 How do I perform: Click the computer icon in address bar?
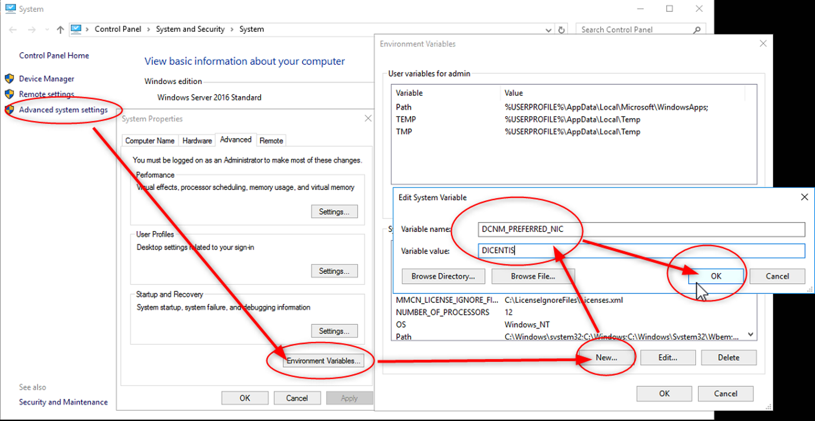(76, 29)
